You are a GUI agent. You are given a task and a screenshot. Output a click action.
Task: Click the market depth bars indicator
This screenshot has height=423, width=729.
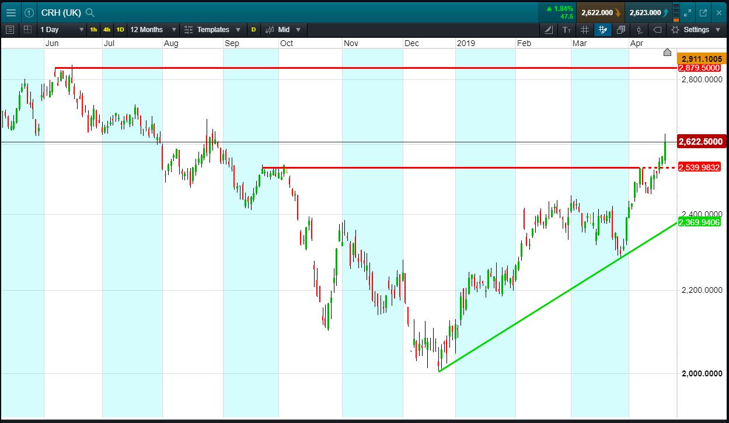click(676, 12)
